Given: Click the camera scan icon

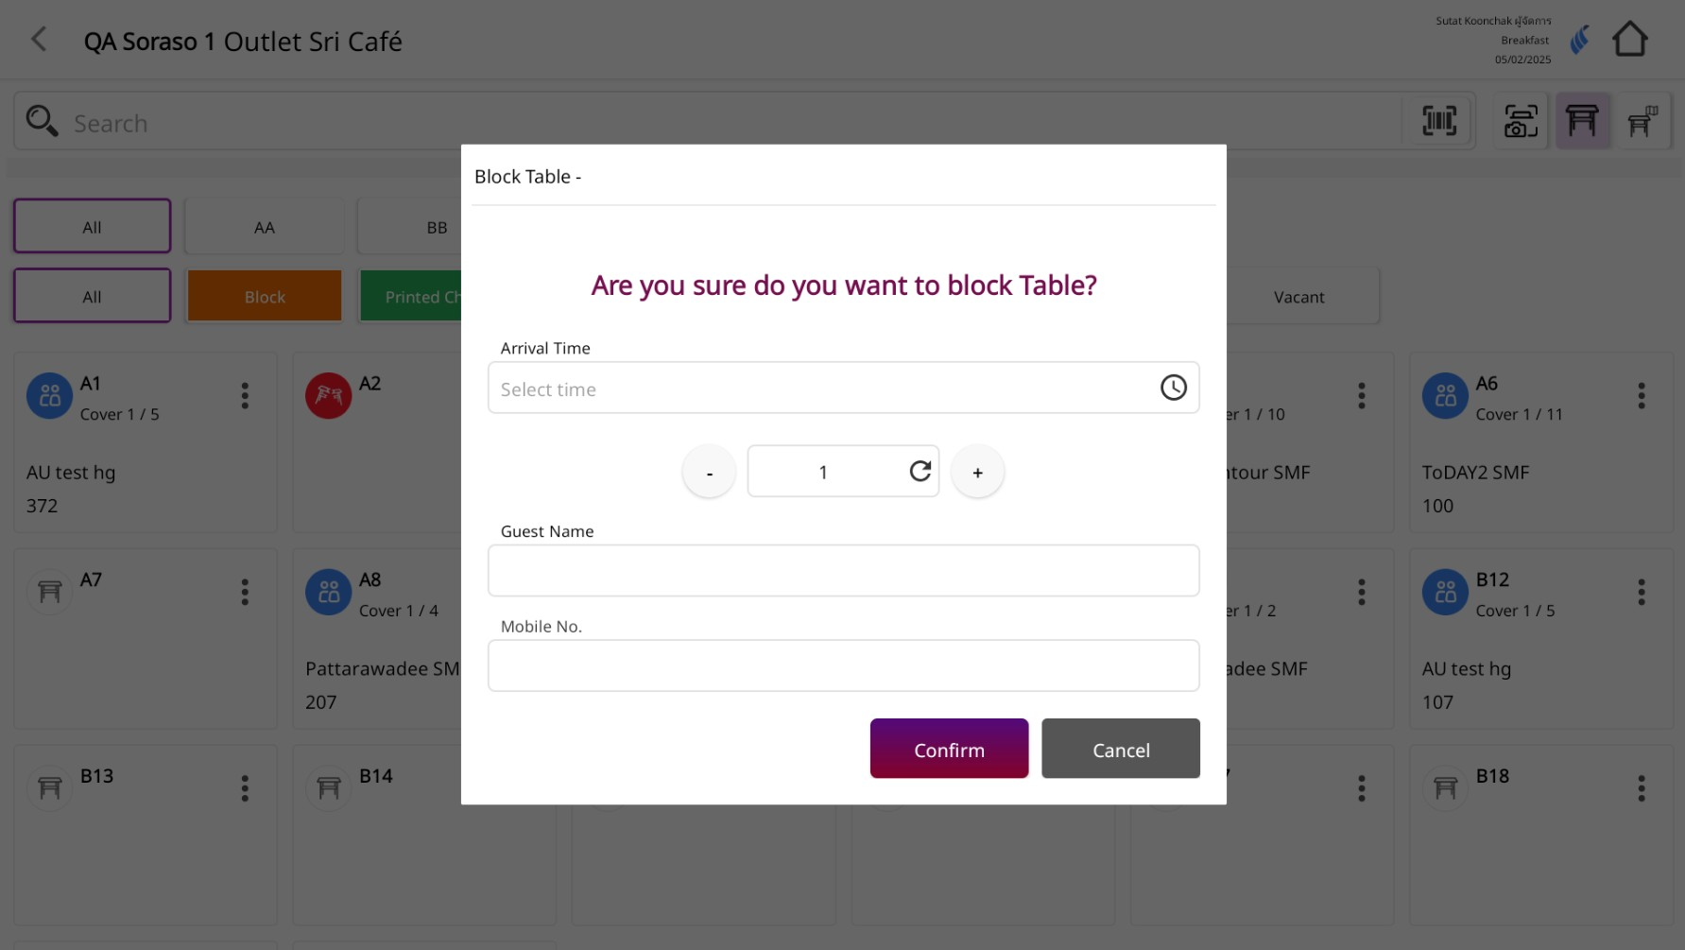Looking at the screenshot, I should pos(1521,121).
